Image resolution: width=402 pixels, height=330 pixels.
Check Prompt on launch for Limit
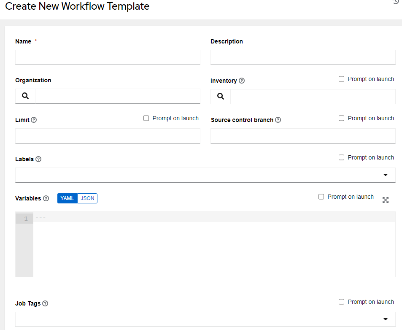tap(146, 118)
